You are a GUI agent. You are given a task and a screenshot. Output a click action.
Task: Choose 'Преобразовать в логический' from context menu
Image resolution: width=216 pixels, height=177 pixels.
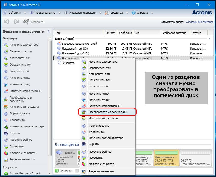tap(107, 112)
